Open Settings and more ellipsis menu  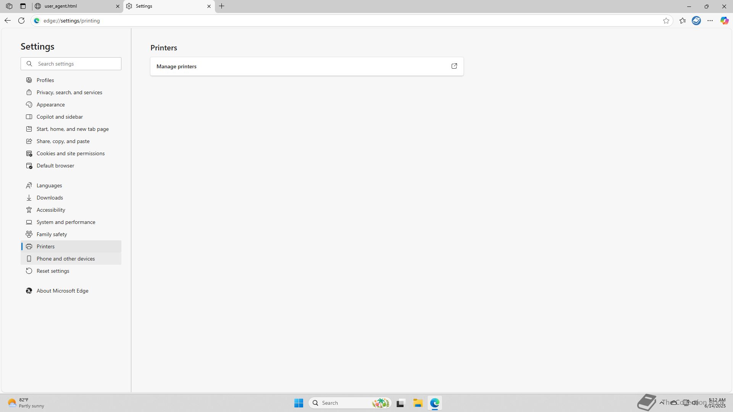coord(710,21)
